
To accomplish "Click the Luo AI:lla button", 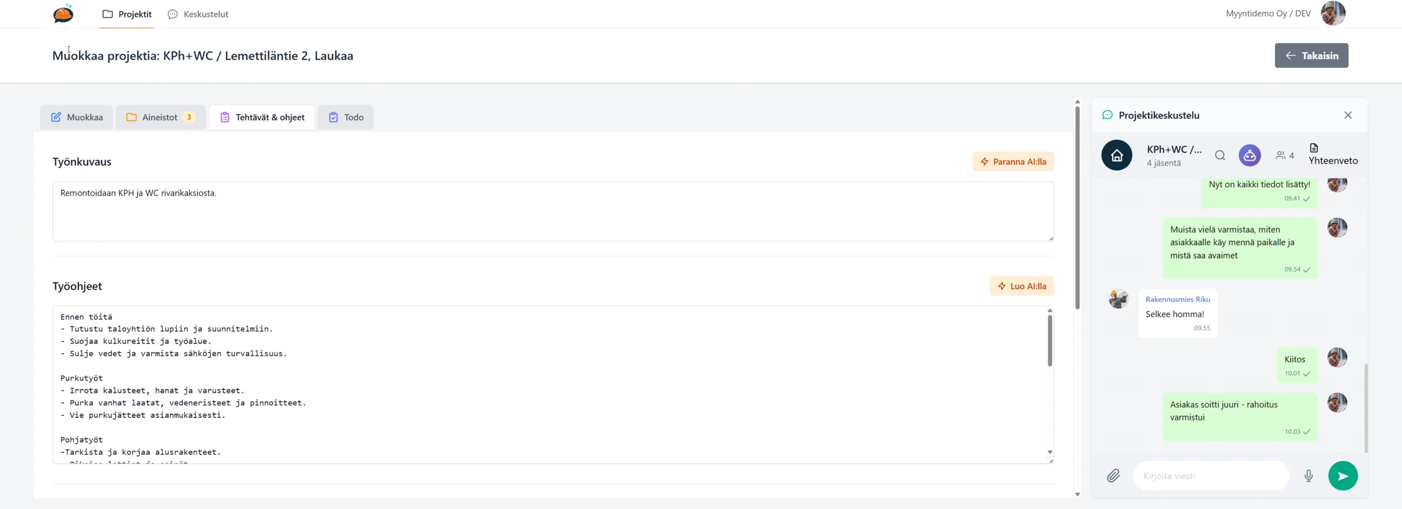I will click(1021, 286).
